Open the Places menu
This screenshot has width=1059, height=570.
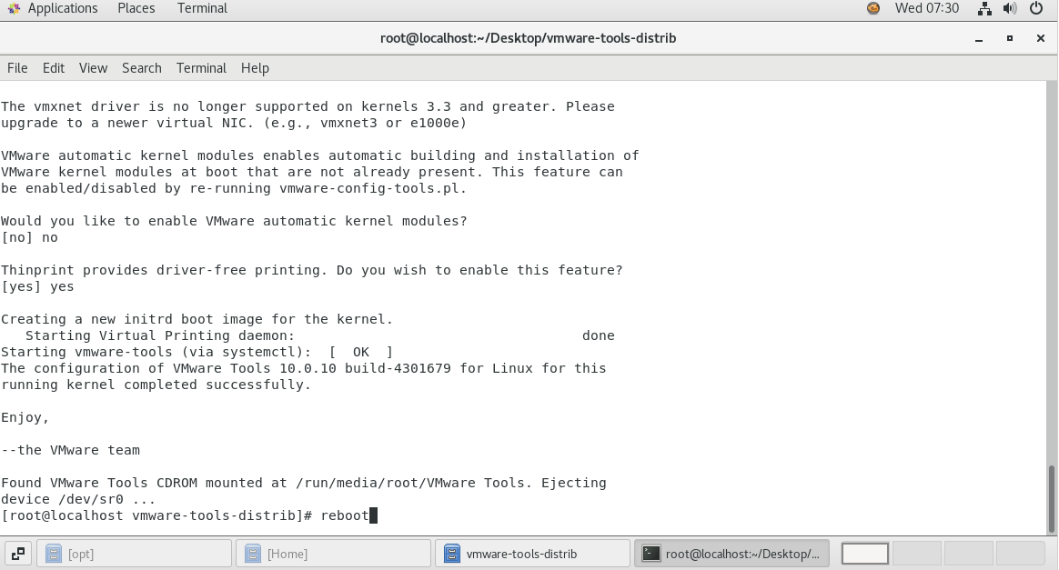click(x=136, y=8)
